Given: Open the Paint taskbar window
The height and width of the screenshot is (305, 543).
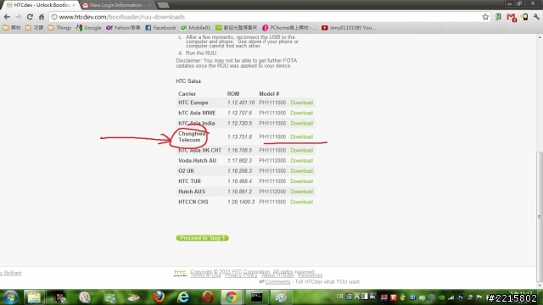Looking at the screenshot, I should 281,297.
